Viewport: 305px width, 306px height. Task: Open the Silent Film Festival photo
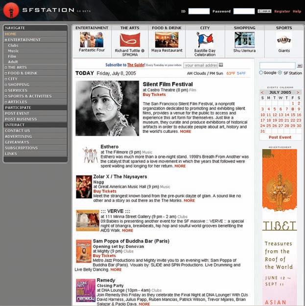coord(107,108)
